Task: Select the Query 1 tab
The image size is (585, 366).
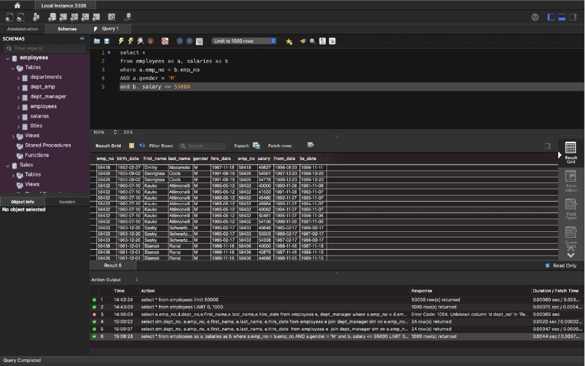Action: point(111,29)
